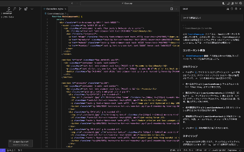Close the Chat panel

click(x=240, y=8)
